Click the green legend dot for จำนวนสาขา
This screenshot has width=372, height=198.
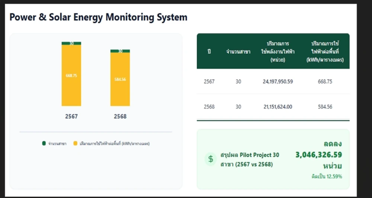coord(44,143)
